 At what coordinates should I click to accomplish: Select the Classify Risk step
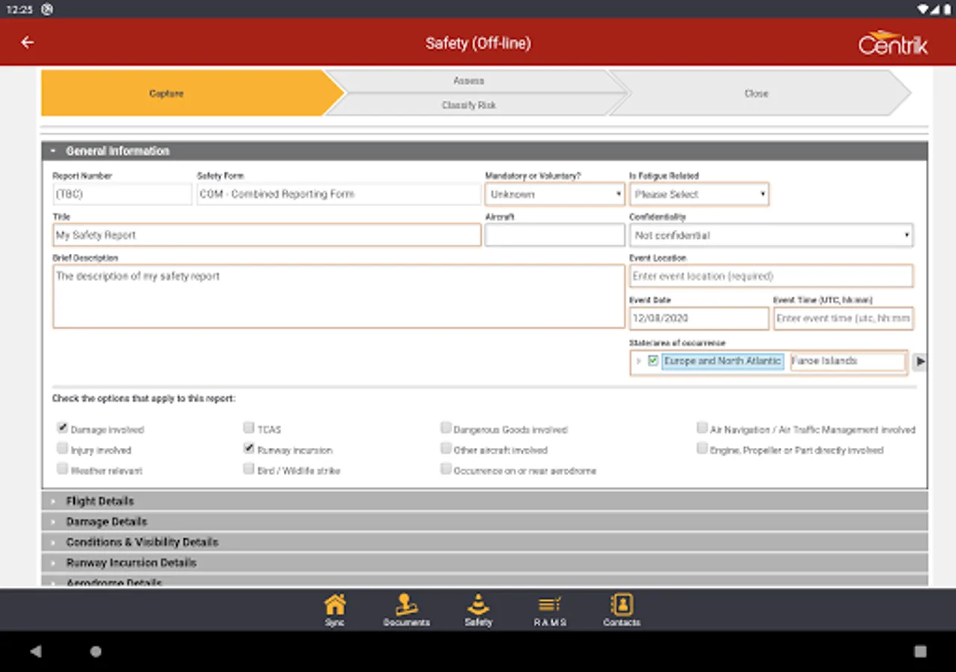pos(469,105)
